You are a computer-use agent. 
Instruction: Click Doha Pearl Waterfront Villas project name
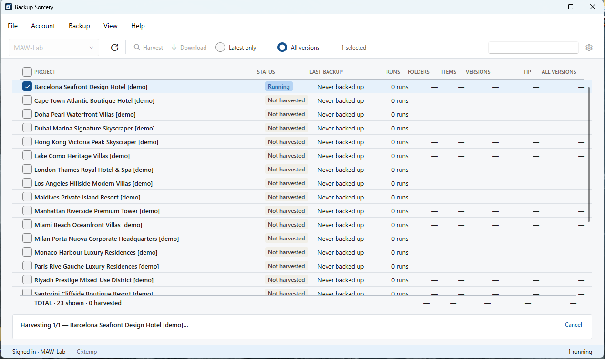point(85,114)
